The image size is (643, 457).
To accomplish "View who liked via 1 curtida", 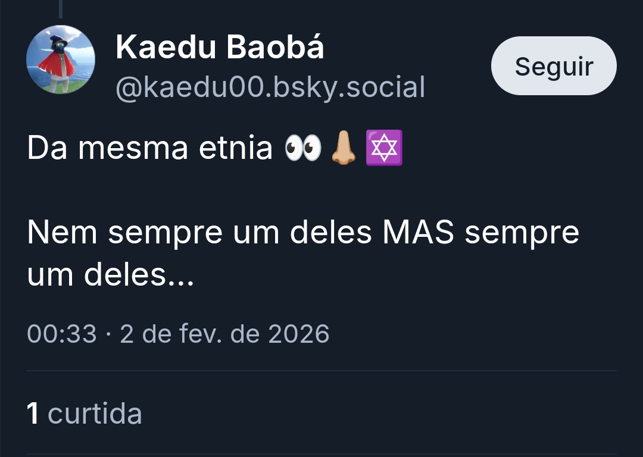I will point(85,414).
